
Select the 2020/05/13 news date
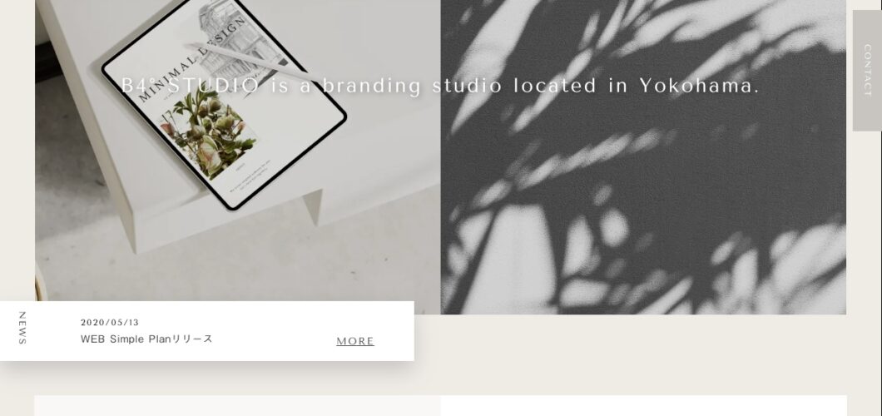click(110, 323)
